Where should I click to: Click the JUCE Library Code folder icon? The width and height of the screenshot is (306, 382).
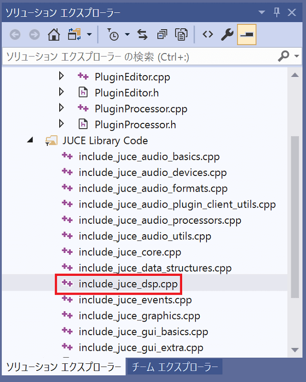click(x=52, y=141)
